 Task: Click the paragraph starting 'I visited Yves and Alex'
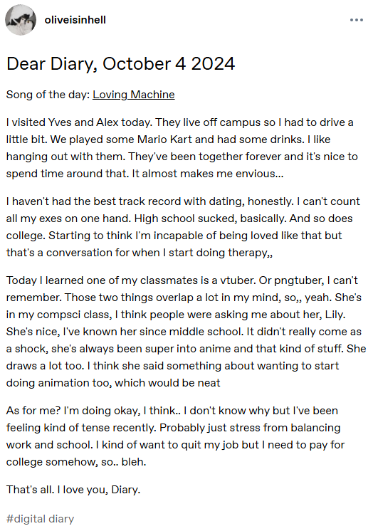pyautogui.click(x=182, y=148)
